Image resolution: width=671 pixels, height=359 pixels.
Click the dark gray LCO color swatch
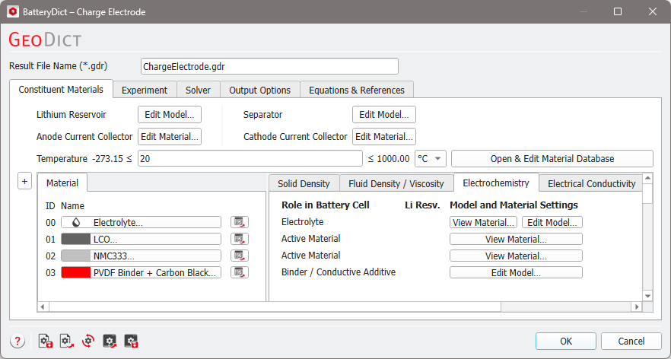click(x=76, y=239)
